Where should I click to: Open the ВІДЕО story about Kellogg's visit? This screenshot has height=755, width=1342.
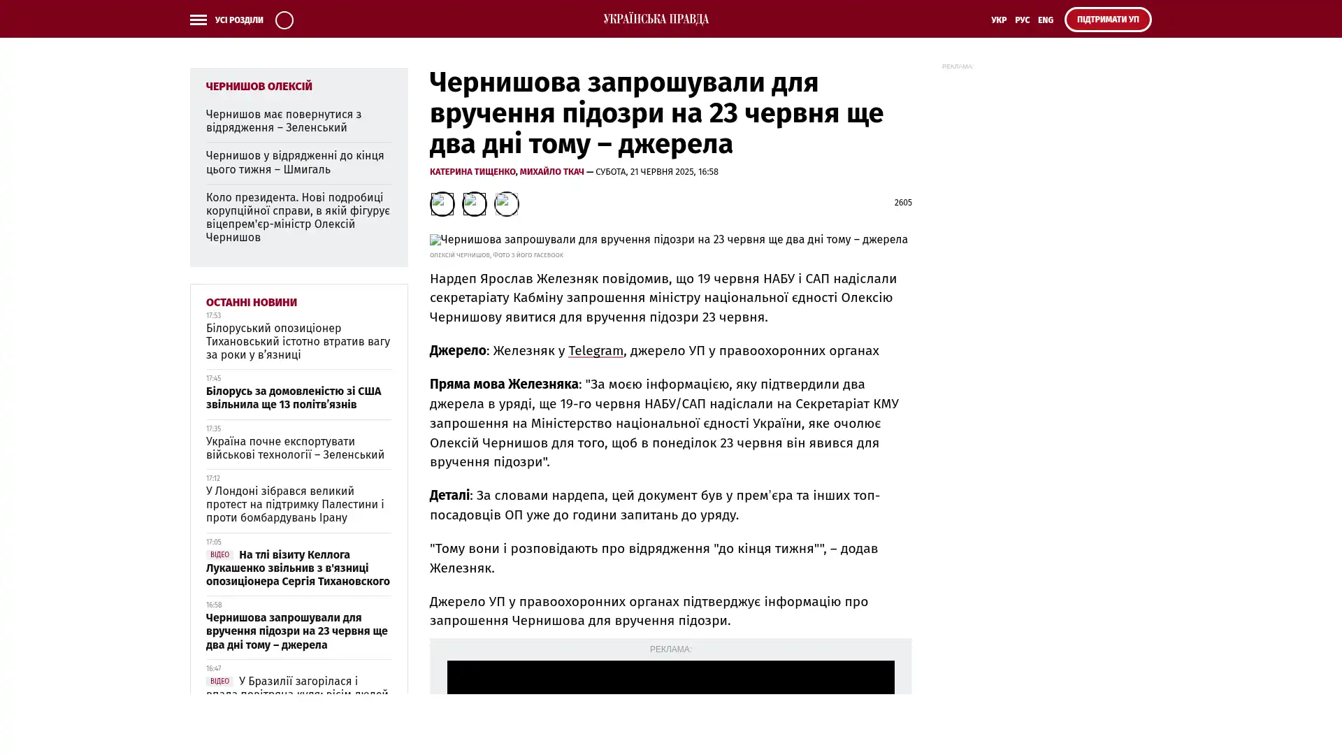tap(298, 568)
